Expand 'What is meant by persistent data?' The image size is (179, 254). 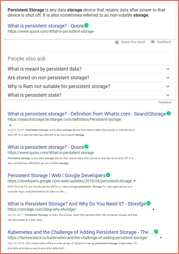(89, 69)
